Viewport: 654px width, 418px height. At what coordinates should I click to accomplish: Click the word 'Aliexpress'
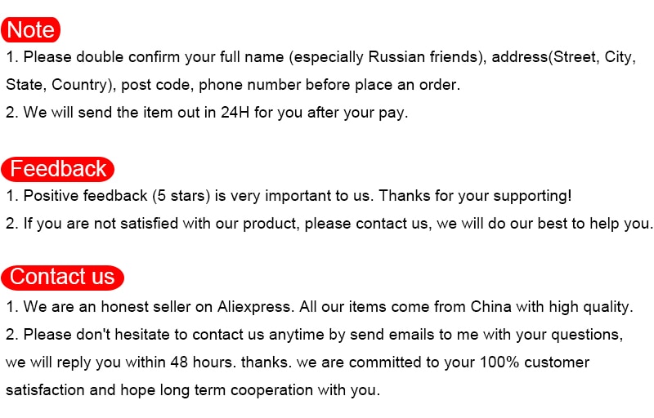(254, 307)
